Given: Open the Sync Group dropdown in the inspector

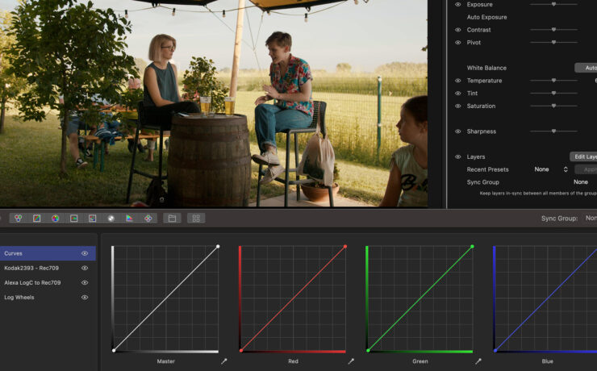Looking at the screenshot, I should pyautogui.click(x=581, y=182).
